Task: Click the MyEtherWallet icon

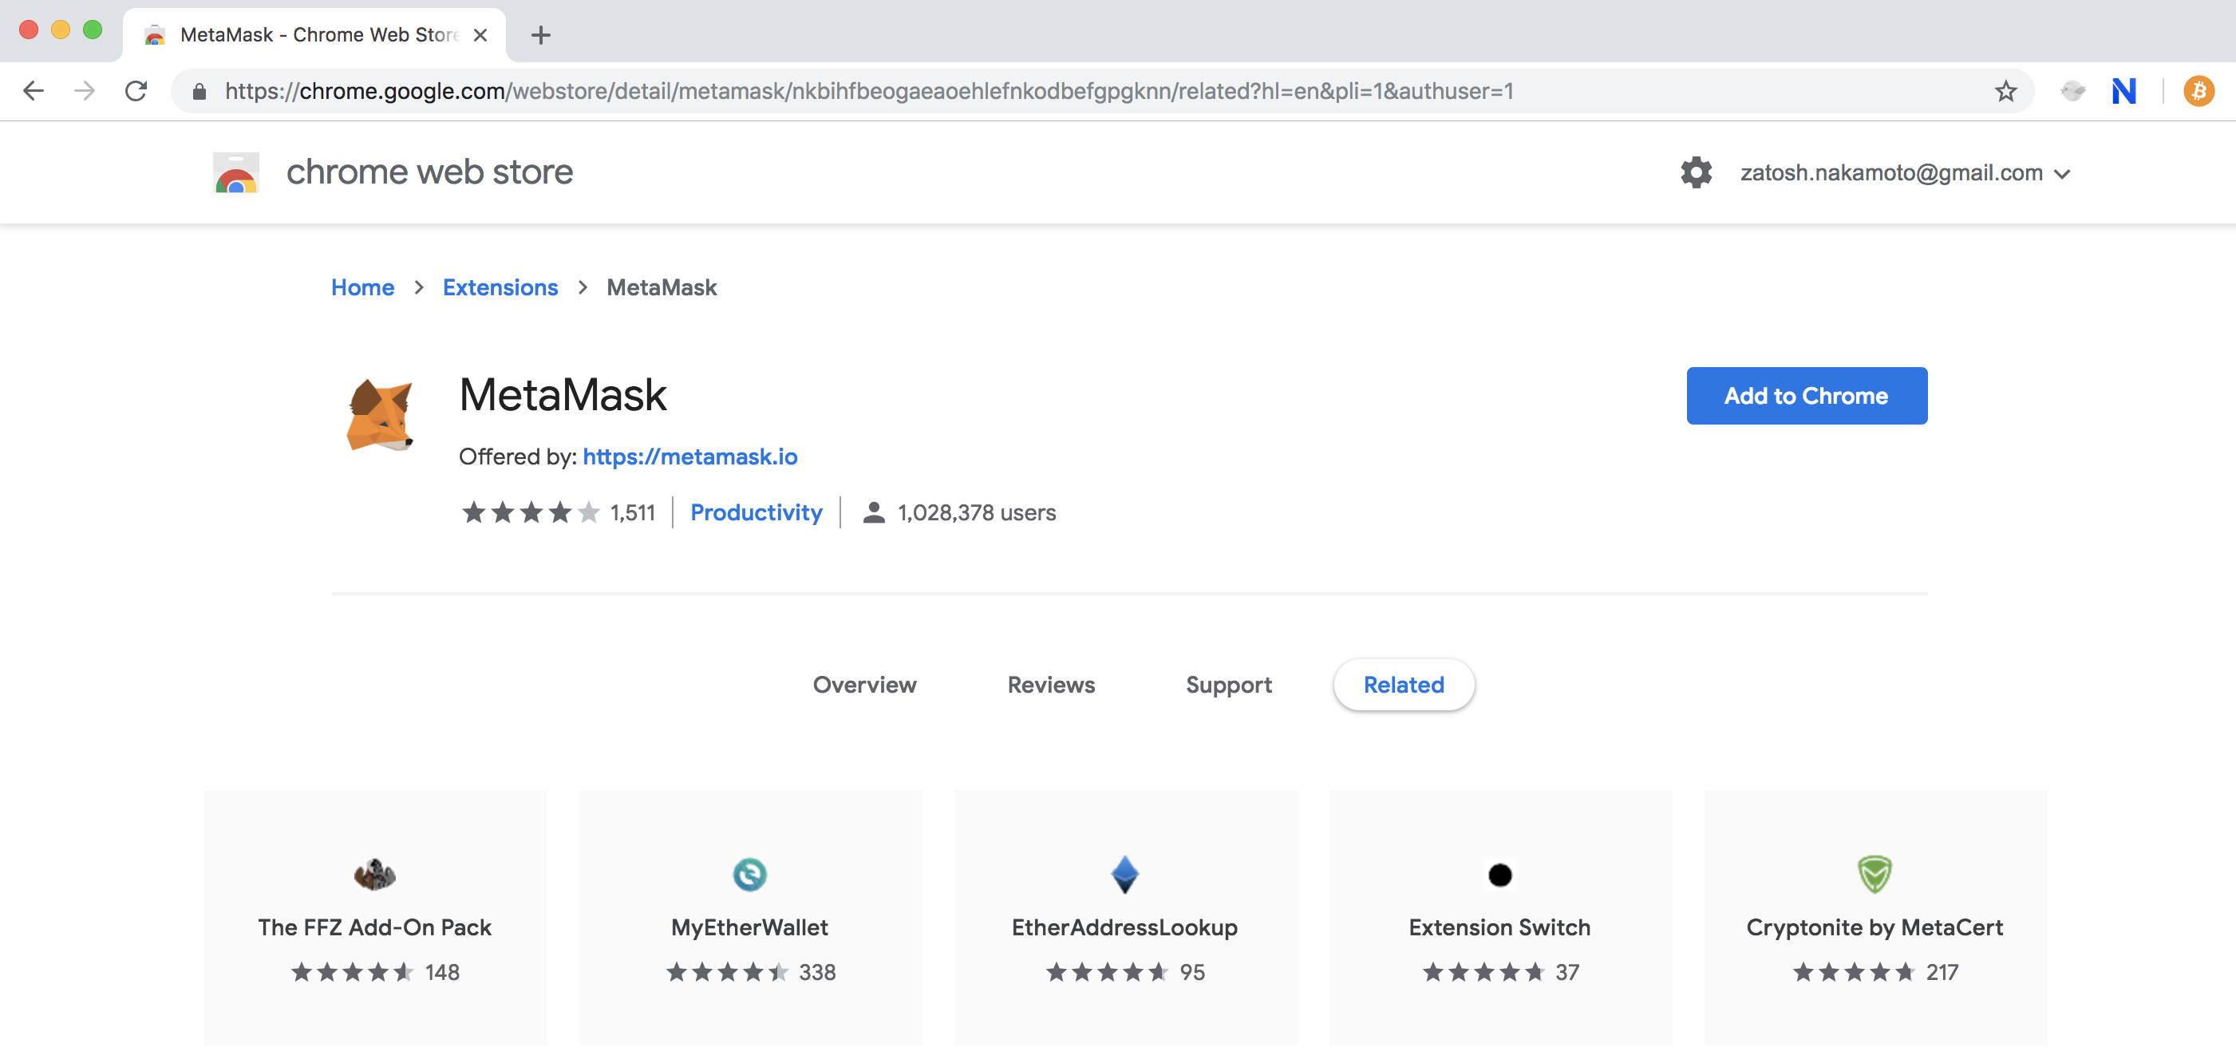Action: click(750, 874)
